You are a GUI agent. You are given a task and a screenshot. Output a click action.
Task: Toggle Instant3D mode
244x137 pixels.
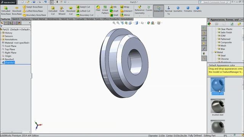(159, 11)
